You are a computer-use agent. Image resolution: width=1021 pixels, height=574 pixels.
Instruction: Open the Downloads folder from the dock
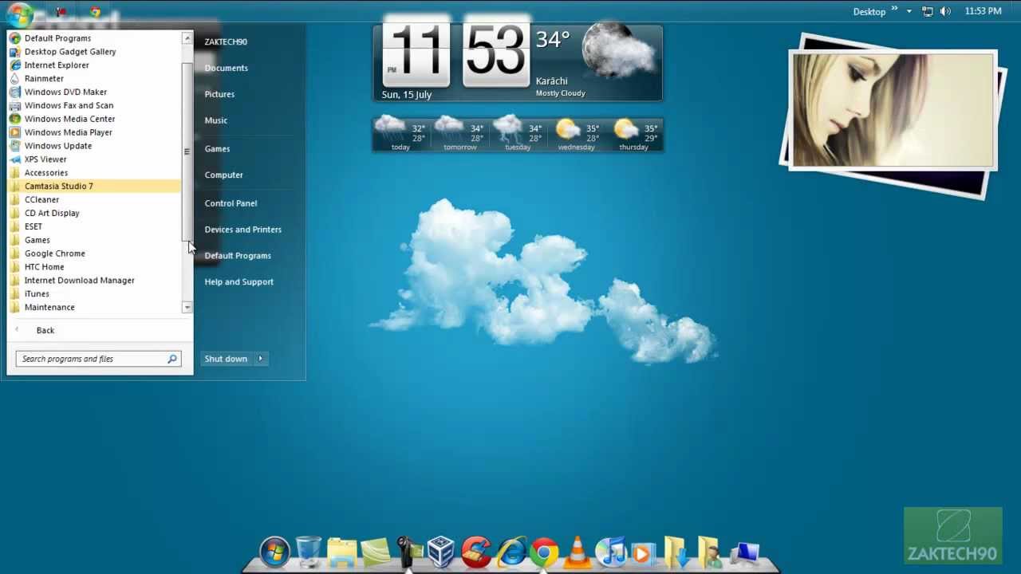[x=676, y=550]
